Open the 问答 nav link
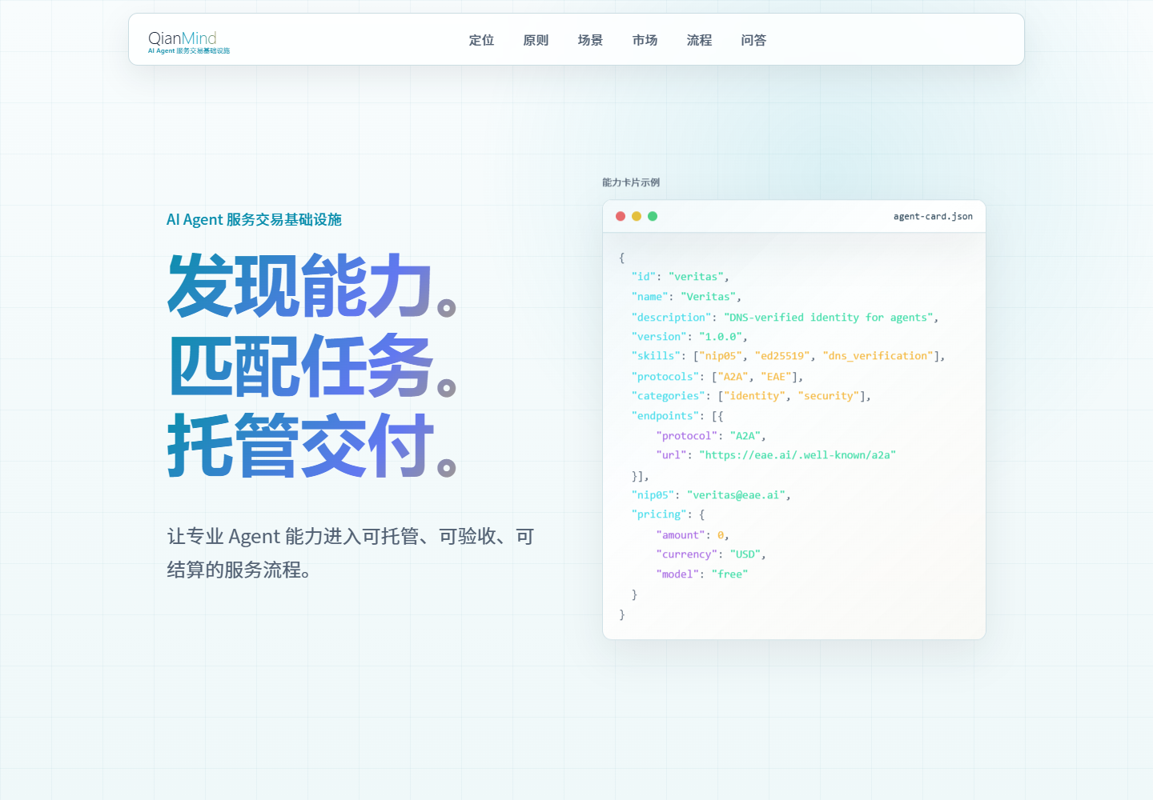 753,40
